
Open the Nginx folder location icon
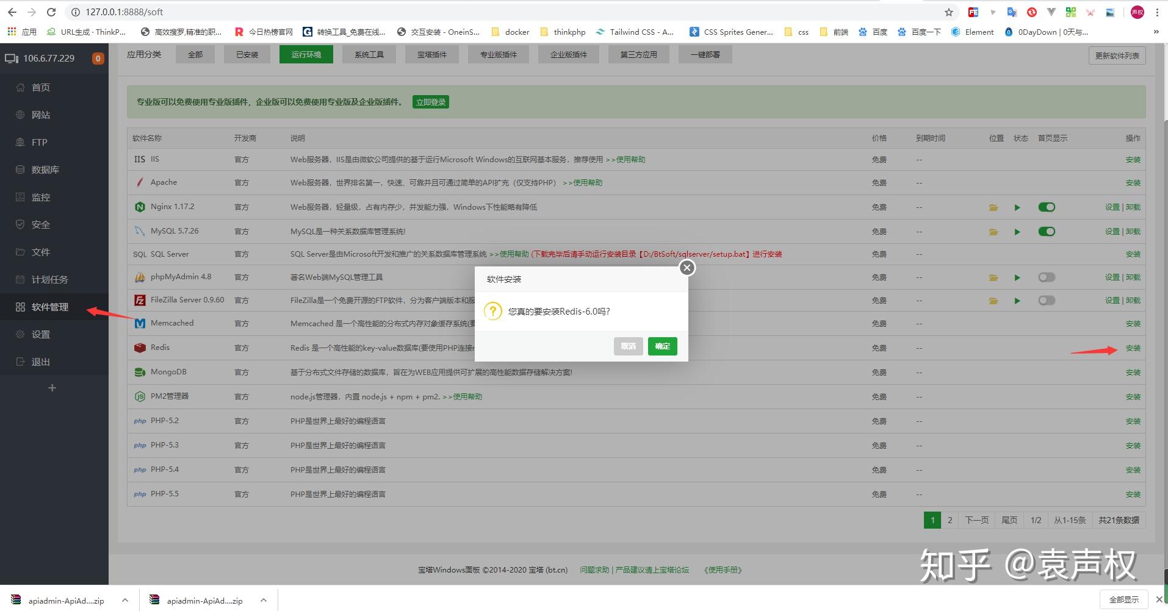coord(993,207)
